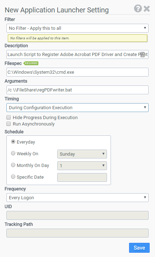Tick the Run Asynchronously checkbox
Viewport: 155px width, 257px height.
tap(9, 124)
